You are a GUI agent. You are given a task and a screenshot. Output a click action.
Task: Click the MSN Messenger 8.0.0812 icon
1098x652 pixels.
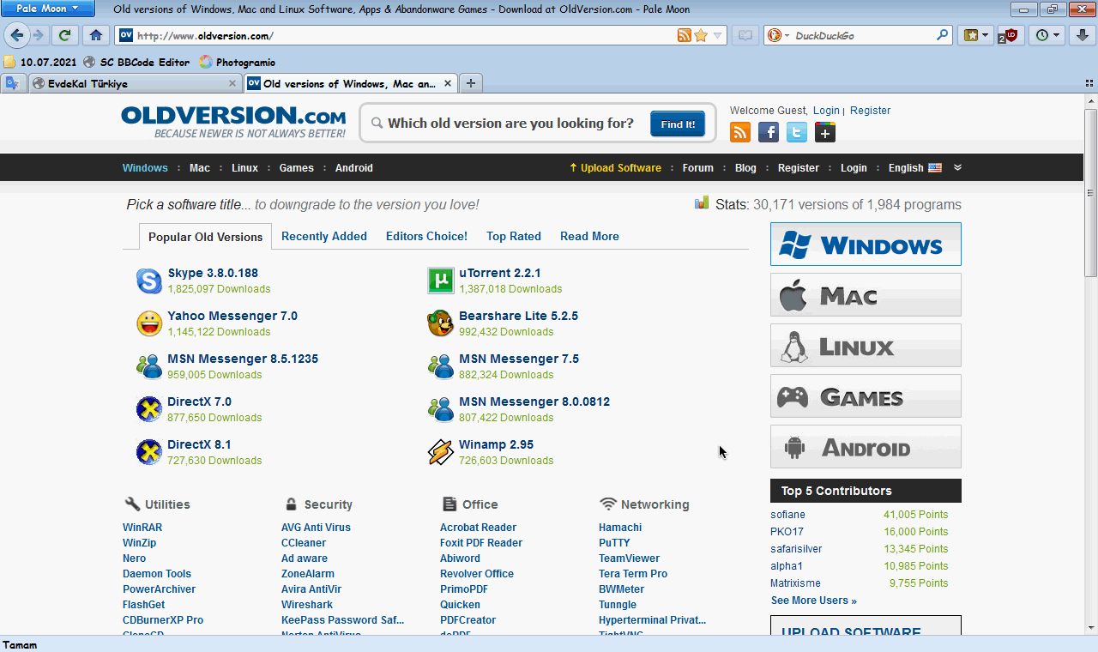point(441,409)
